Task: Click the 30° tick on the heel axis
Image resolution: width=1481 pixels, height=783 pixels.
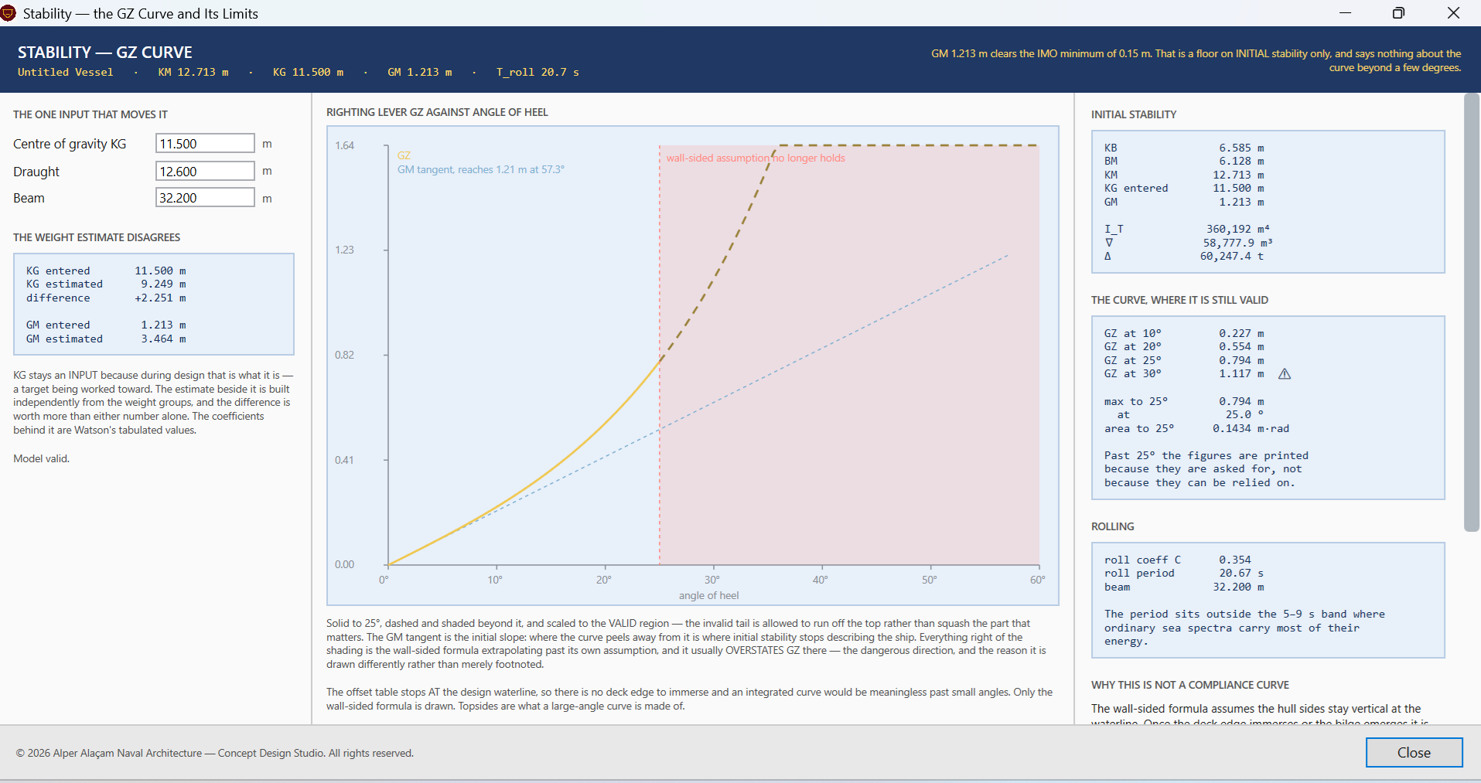Action: click(712, 580)
